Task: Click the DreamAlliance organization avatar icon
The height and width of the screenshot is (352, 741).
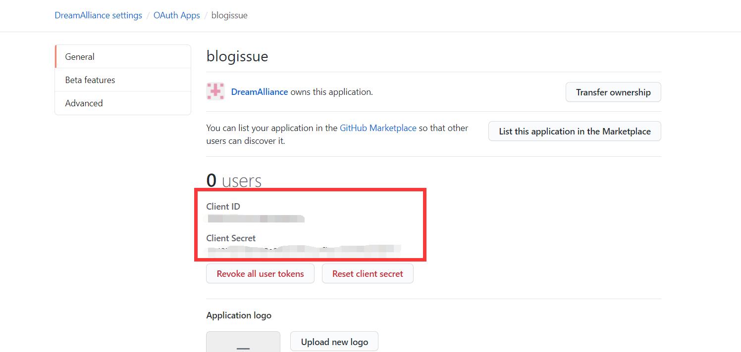Action: (213, 92)
